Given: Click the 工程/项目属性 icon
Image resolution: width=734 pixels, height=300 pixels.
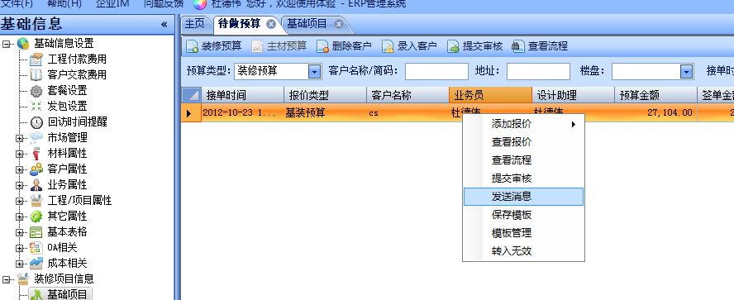Looking at the screenshot, I should 36,201.
